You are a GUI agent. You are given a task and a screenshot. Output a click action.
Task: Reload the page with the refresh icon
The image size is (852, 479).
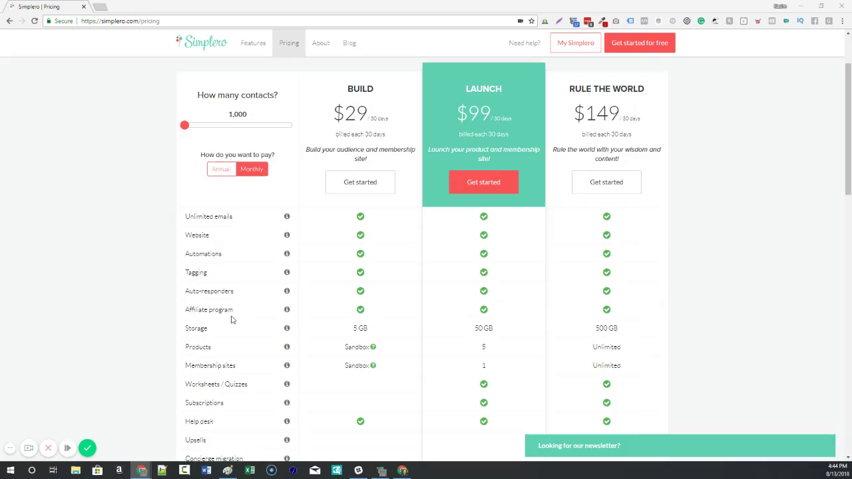pos(35,21)
